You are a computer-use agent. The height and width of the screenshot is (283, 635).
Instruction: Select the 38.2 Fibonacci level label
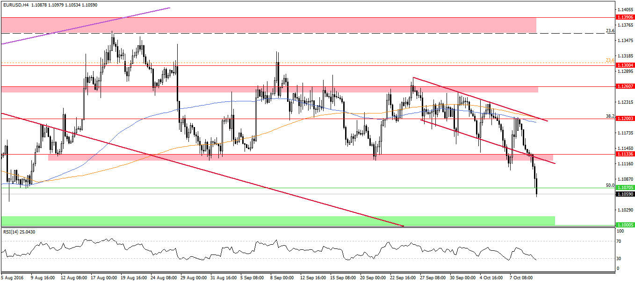pos(610,116)
